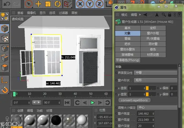Click frame 30 on the timeline
Screen dimensions: 184x128
pos(60,95)
